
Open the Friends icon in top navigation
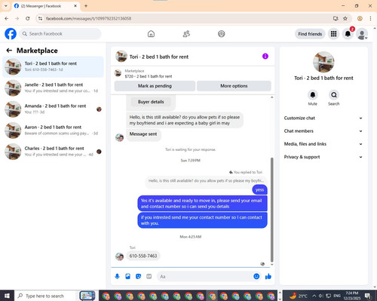coord(186,34)
